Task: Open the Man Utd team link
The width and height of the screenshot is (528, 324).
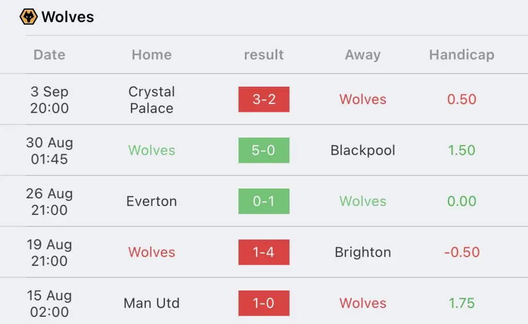Action: point(152,303)
